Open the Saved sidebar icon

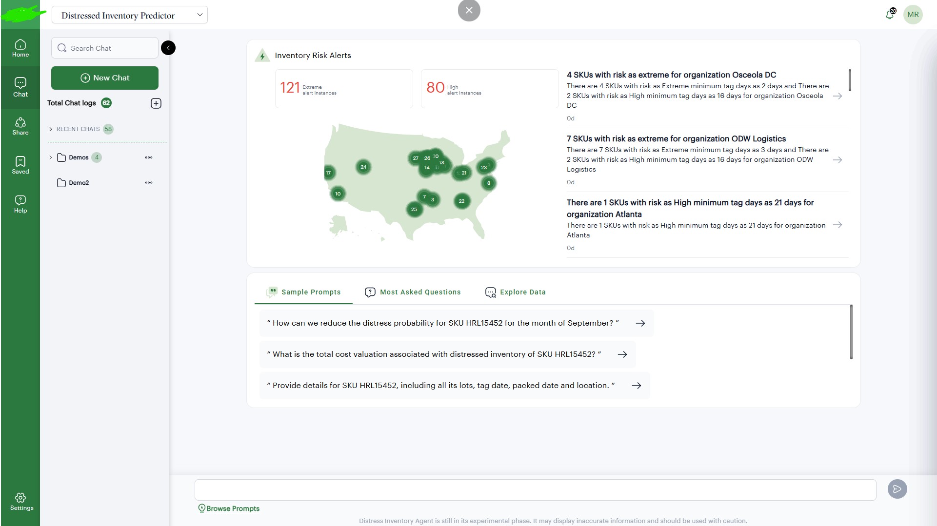tap(20, 165)
